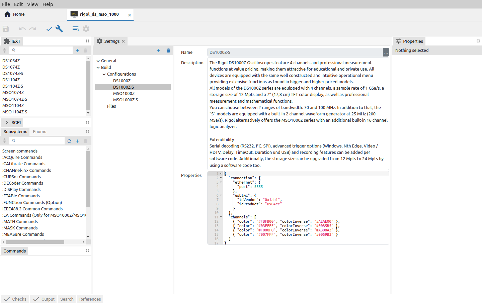Viewport: 482px width, 304px height.
Task: Click the Redo arrow icon
Action: (x=32, y=29)
